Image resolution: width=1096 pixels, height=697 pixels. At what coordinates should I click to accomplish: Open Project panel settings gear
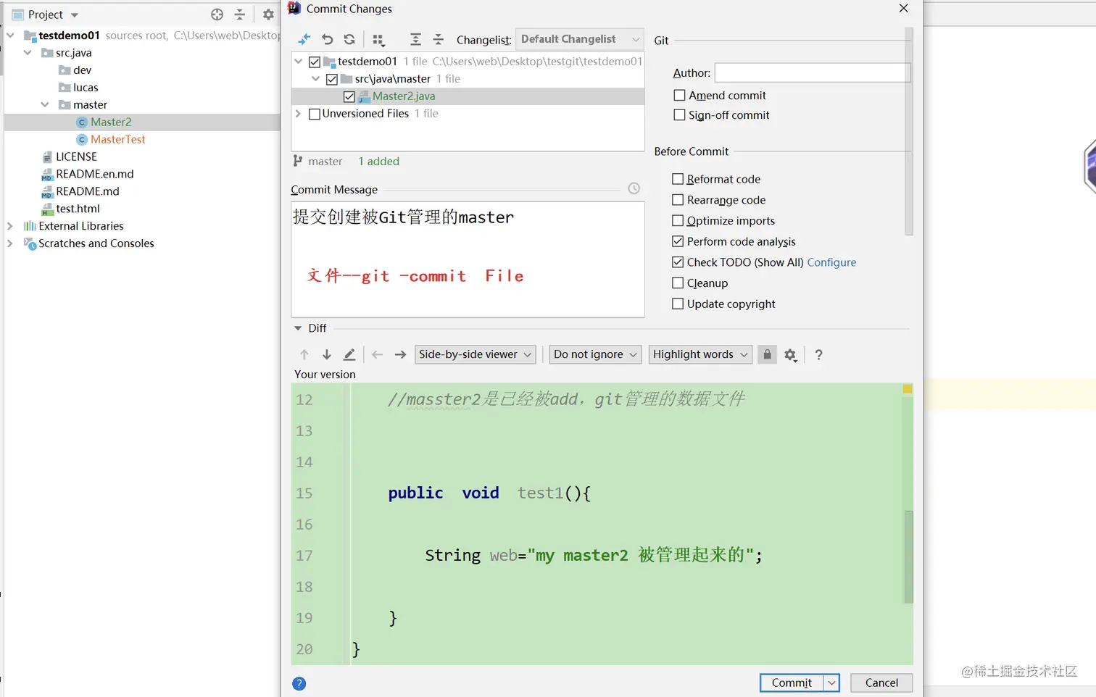tap(268, 14)
